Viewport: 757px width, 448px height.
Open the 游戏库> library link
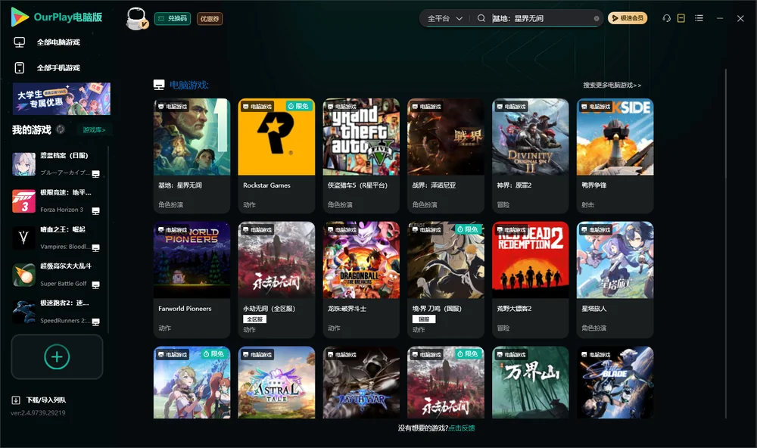pos(94,130)
